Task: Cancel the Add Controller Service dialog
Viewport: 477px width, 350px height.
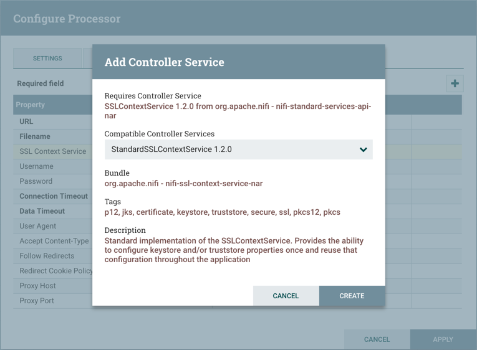Action: (x=286, y=296)
